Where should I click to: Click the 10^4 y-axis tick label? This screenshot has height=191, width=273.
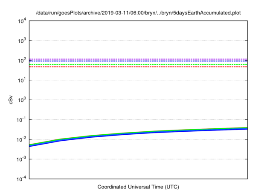point(22,21)
